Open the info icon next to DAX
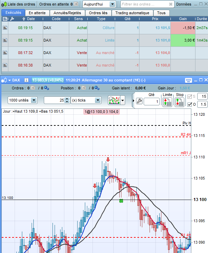The image size is (208, 253). [x=26, y=80]
